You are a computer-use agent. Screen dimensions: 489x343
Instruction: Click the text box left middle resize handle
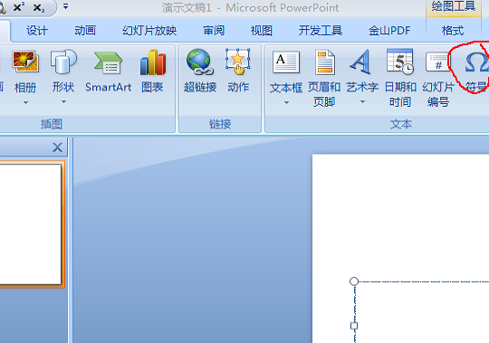[354, 326]
